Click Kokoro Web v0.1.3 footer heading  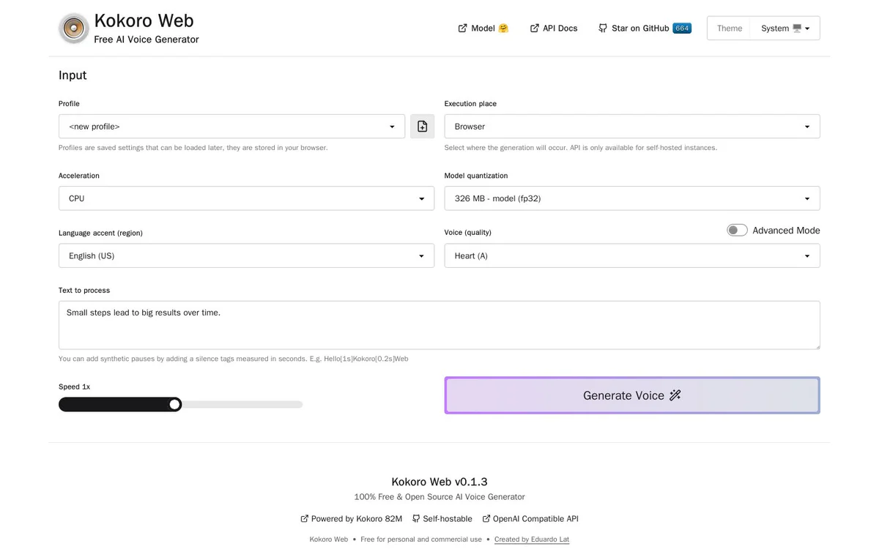coord(439,482)
